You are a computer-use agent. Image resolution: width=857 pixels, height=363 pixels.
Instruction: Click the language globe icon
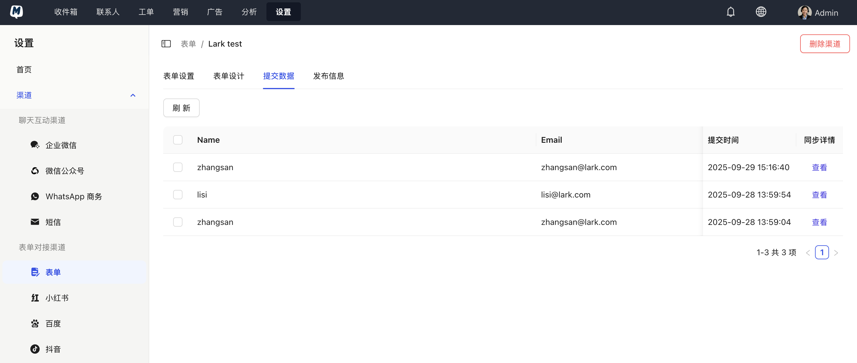(761, 11)
